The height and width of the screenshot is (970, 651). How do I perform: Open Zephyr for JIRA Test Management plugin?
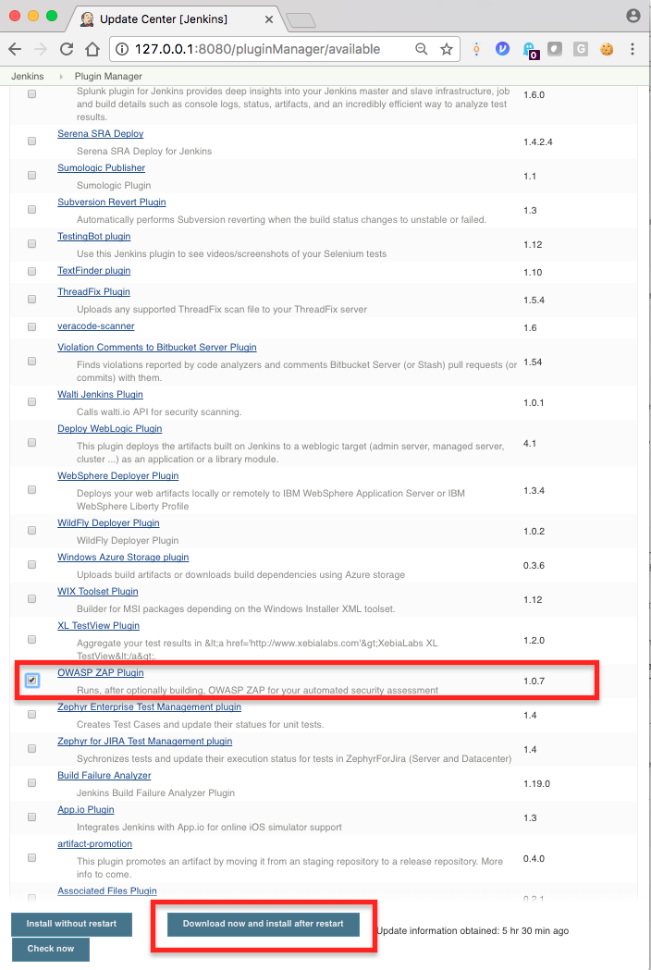click(145, 741)
